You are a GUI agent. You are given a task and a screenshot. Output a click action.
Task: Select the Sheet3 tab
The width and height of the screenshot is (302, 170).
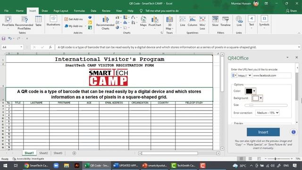58,153
